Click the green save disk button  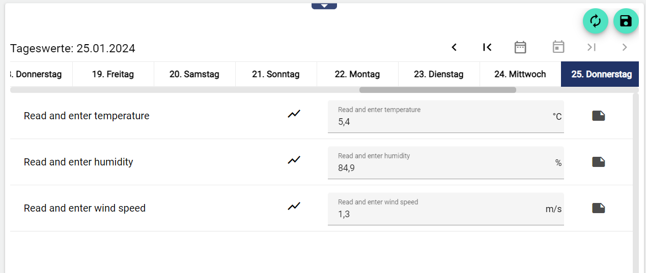[x=626, y=21]
